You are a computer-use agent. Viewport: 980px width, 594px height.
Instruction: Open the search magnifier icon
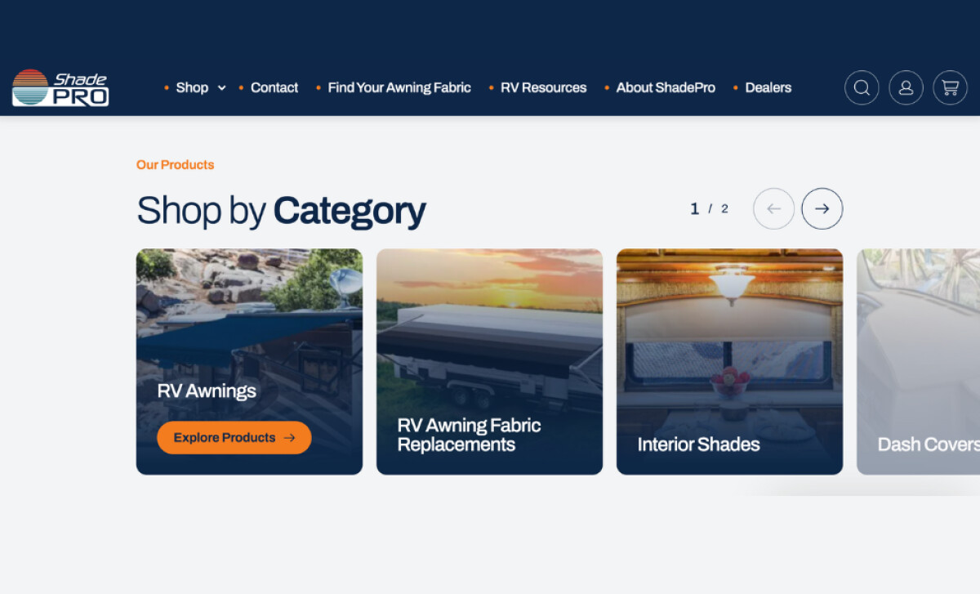coord(862,87)
